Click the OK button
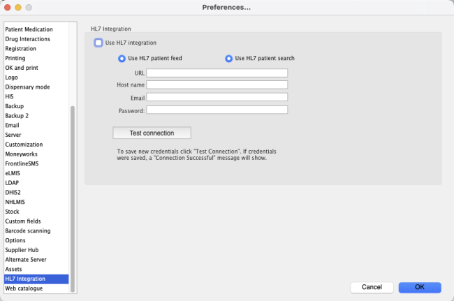 click(x=420, y=287)
